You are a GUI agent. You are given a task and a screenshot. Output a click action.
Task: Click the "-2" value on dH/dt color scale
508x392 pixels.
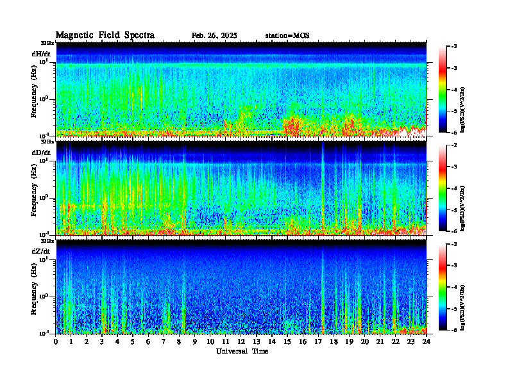(x=454, y=47)
